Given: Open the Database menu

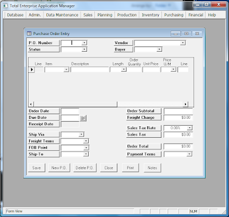Looking at the screenshot, I should click(x=15, y=15).
